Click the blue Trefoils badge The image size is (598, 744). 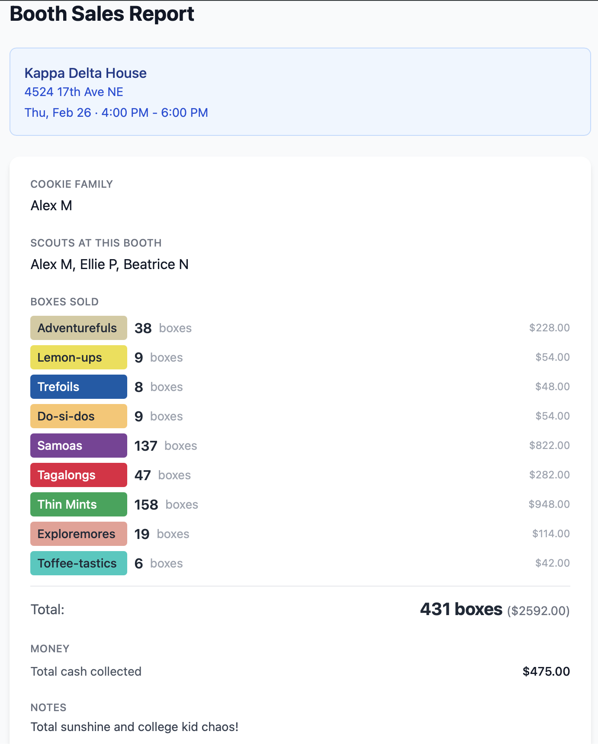(78, 387)
